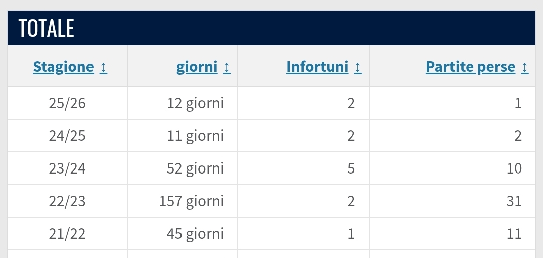Sort by Infortuni column header
Screen dimensions: 543x258
tap(317, 67)
